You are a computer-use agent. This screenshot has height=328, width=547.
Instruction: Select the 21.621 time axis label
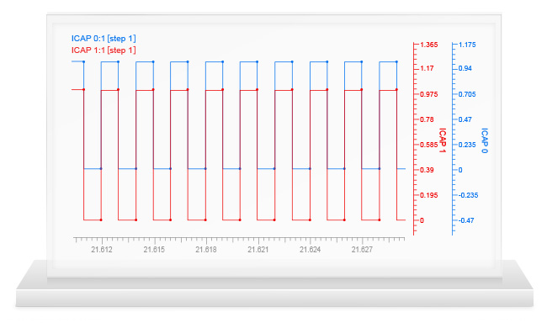click(258, 250)
